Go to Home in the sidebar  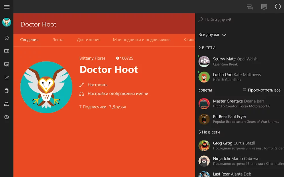7,38
